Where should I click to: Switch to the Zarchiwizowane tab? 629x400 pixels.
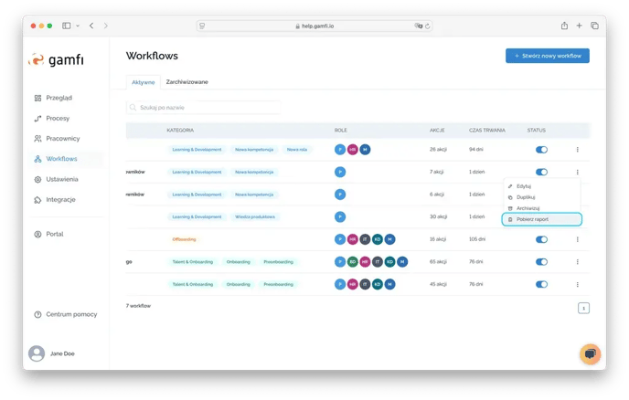(187, 82)
